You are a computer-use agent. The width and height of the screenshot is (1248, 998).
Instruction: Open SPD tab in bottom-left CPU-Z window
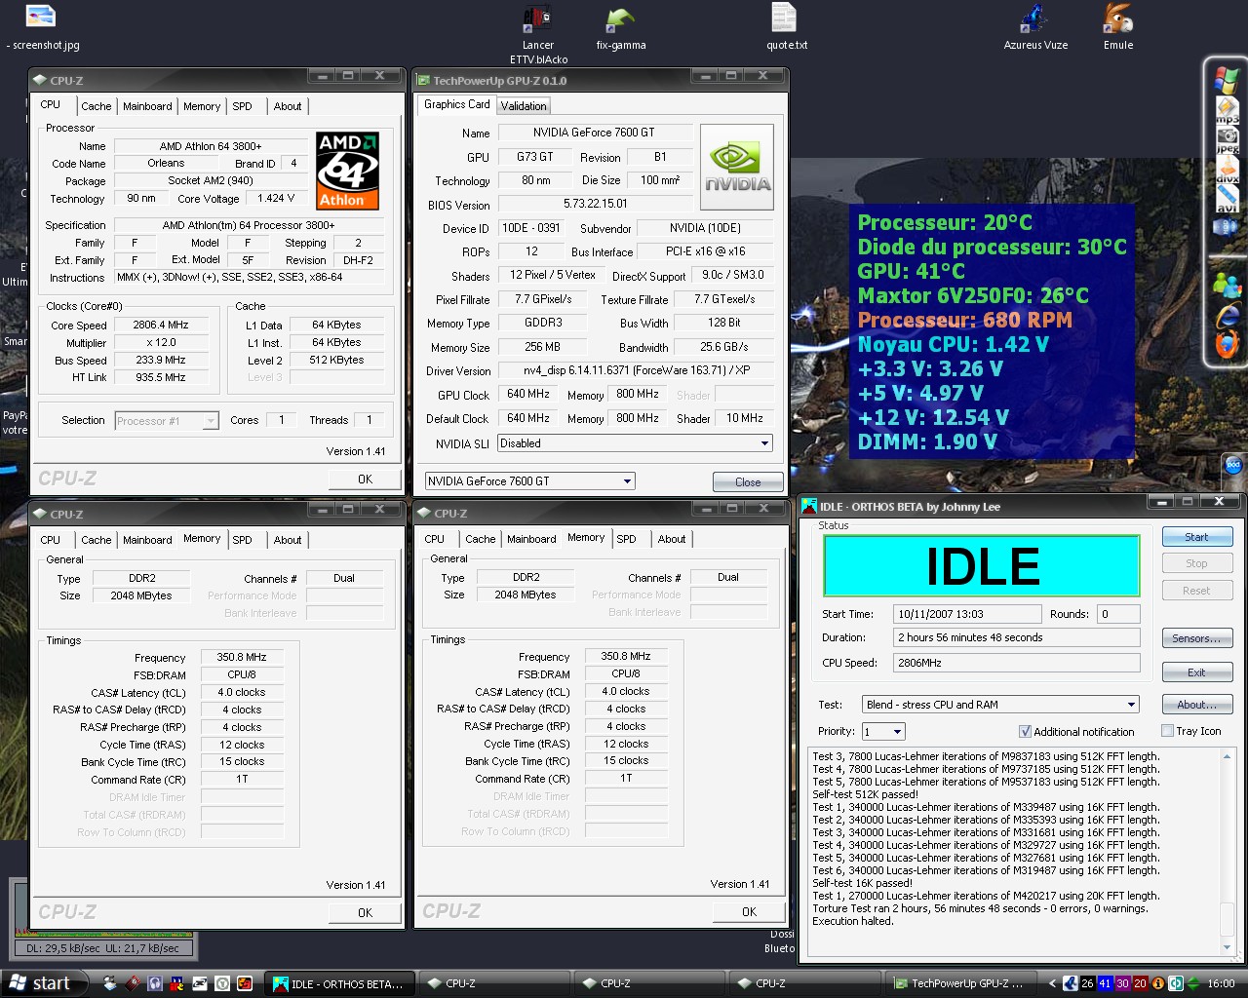pyautogui.click(x=242, y=540)
